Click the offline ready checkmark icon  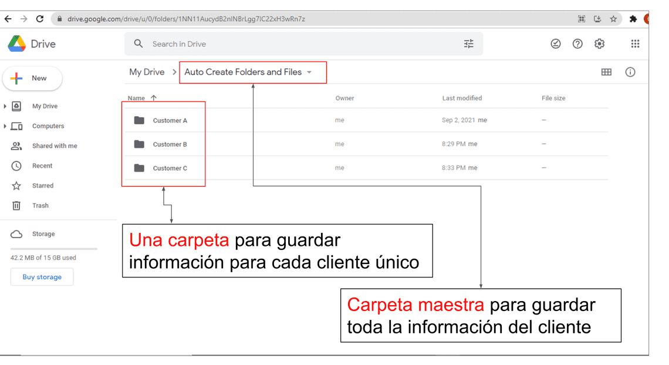pyautogui.click(x=556, y=44)
